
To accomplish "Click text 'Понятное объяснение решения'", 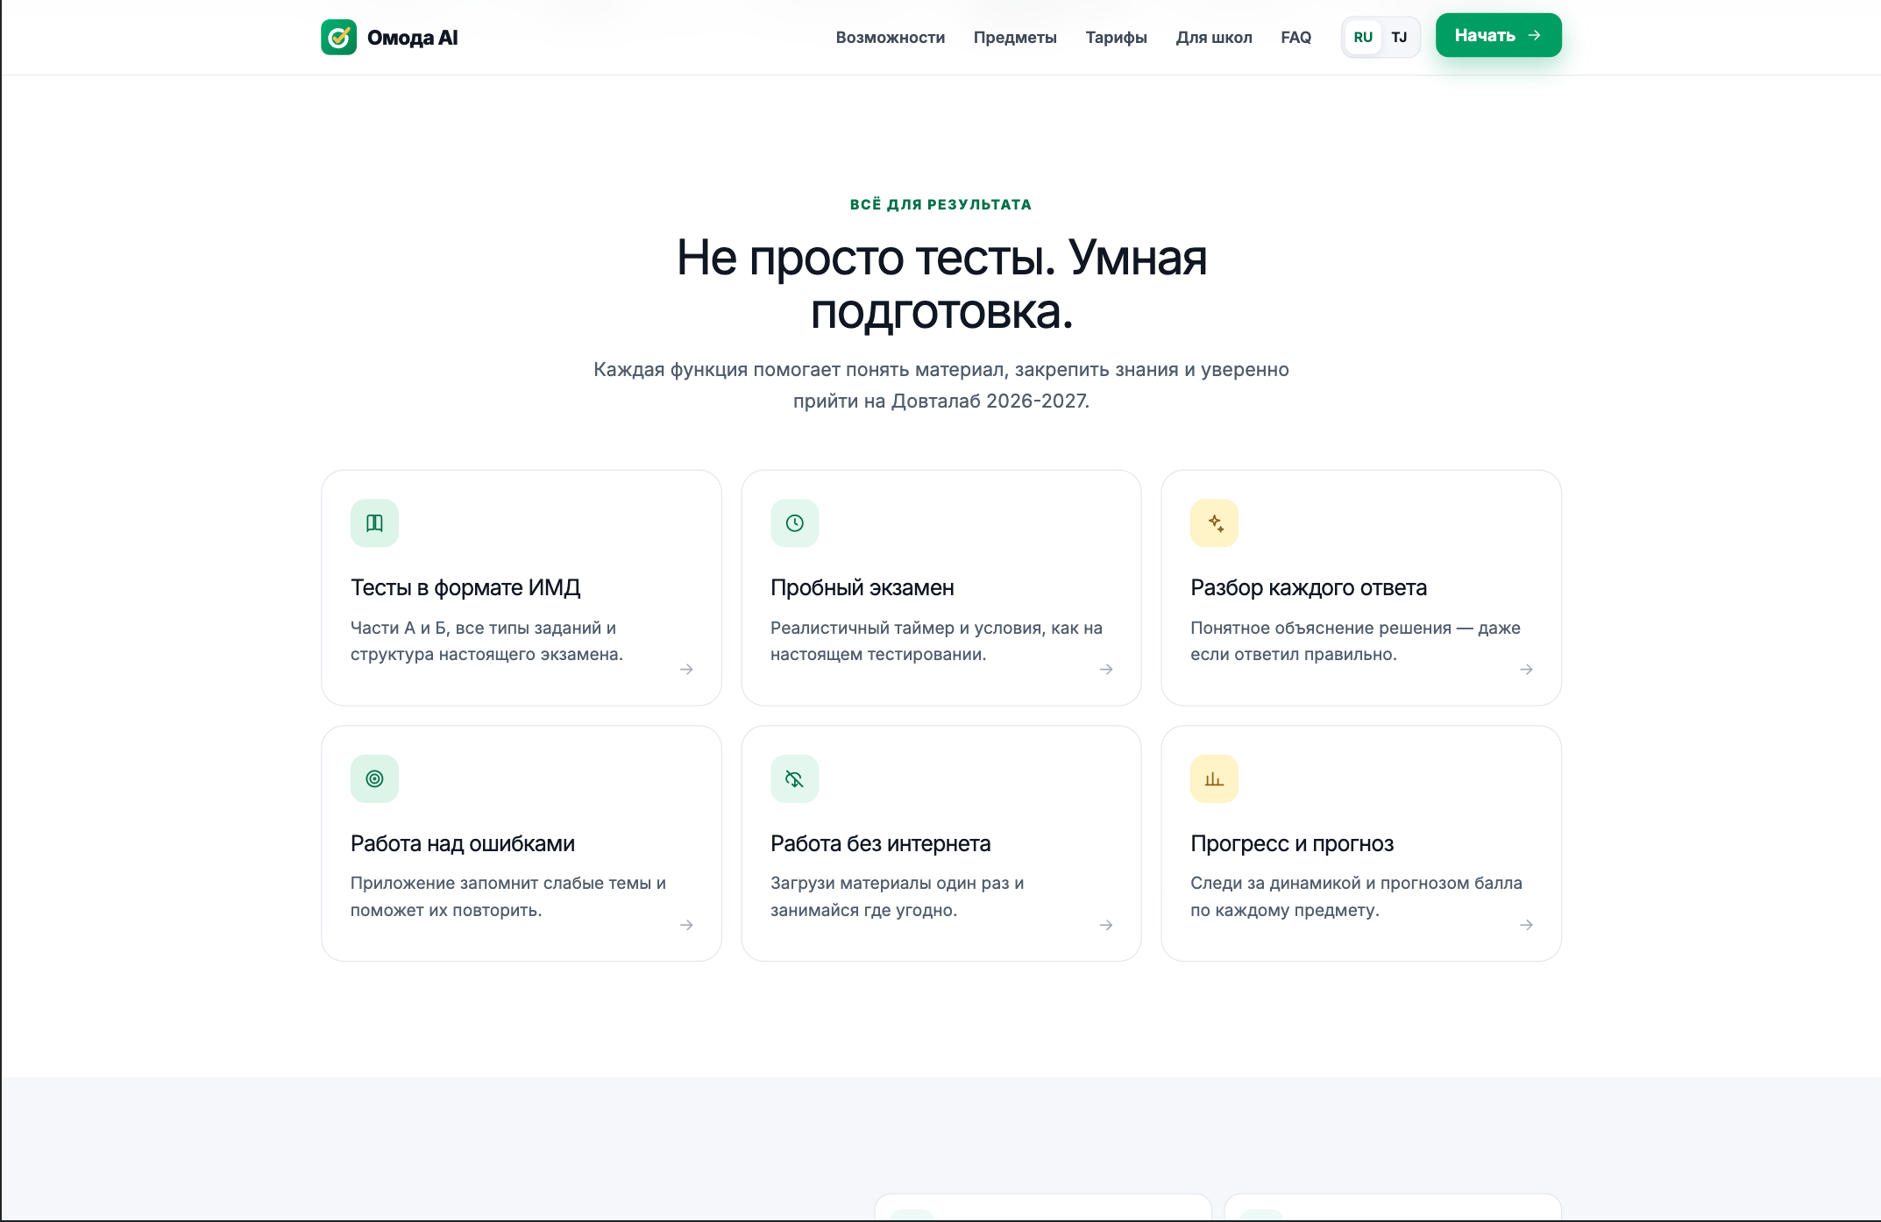I will 1320,628.
